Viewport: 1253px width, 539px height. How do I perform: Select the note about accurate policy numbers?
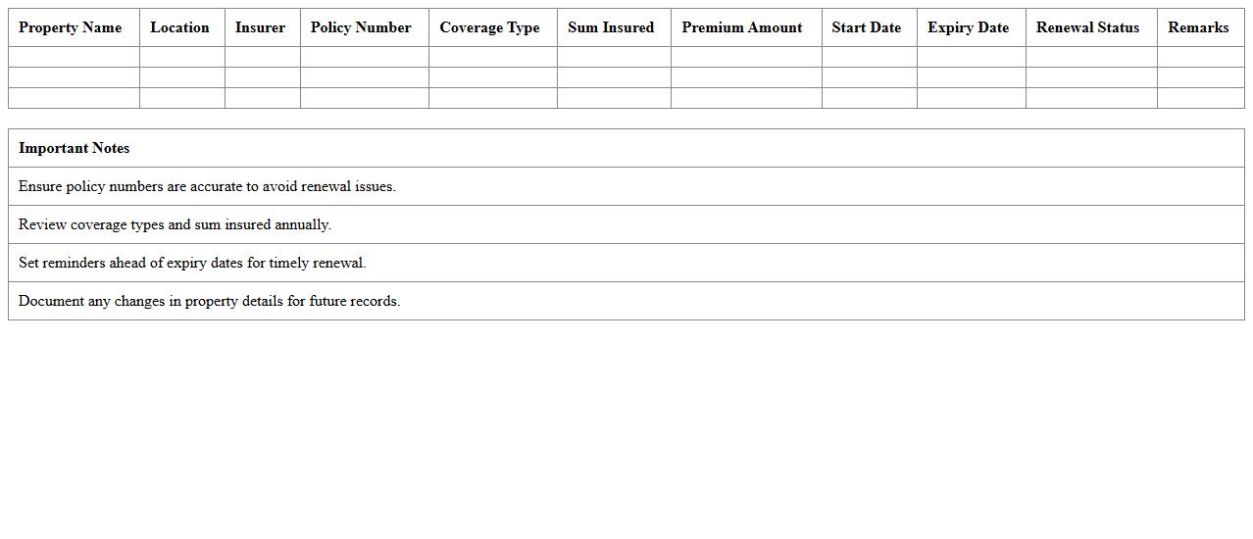point(626,186)
